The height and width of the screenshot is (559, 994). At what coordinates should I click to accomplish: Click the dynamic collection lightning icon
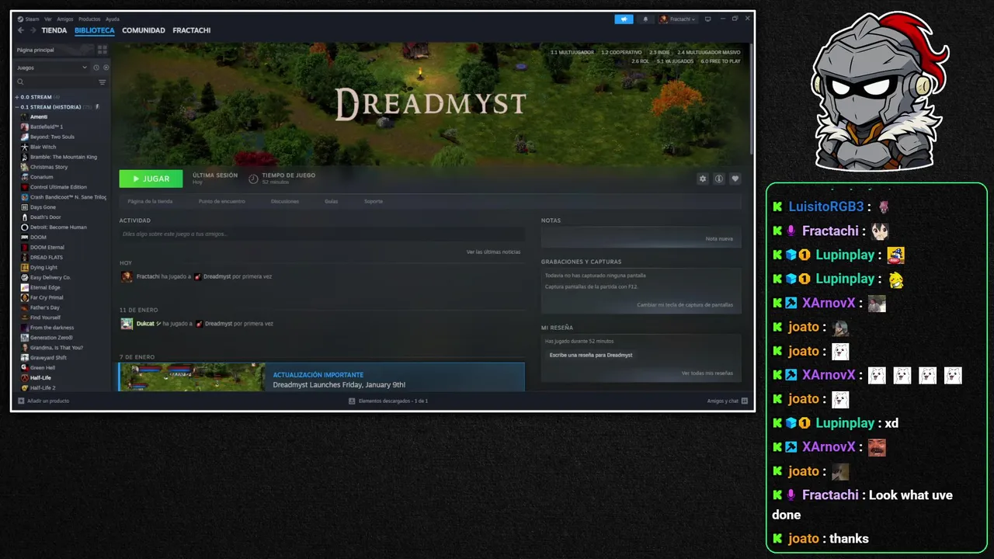[x=97, y=107]
